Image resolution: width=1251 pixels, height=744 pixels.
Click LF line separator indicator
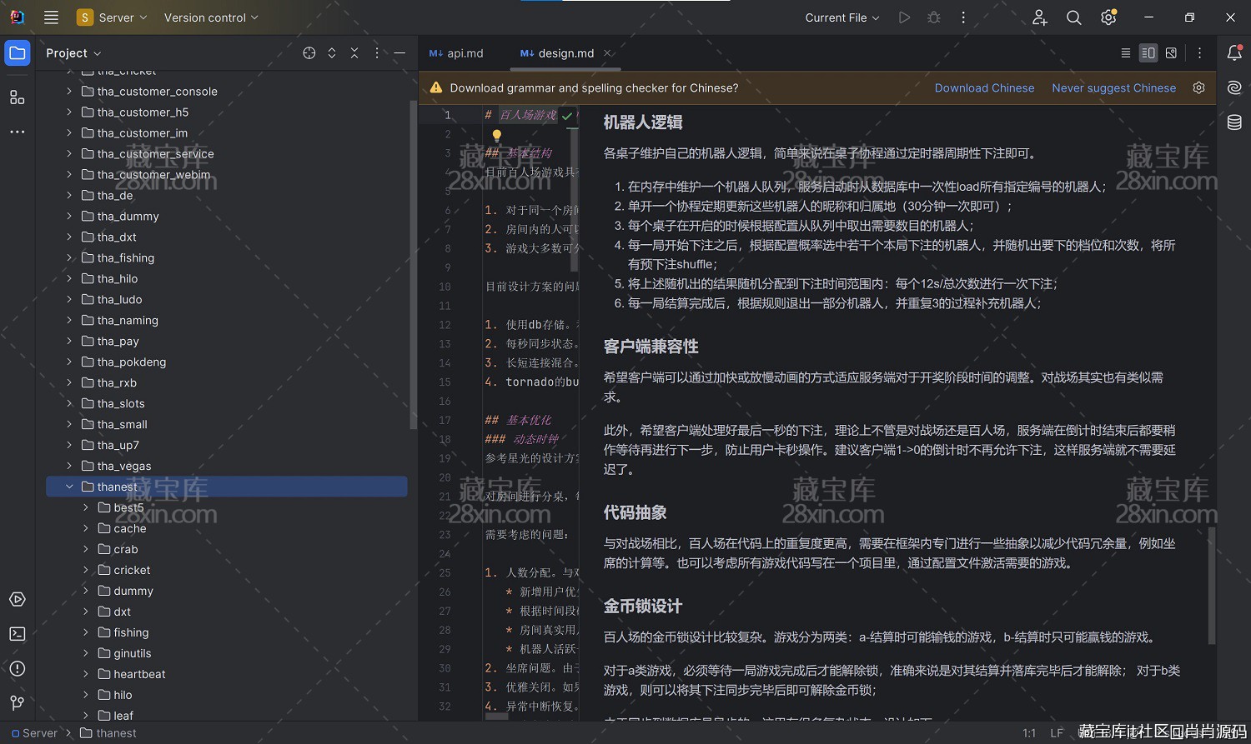click(x=1057, y=733)
